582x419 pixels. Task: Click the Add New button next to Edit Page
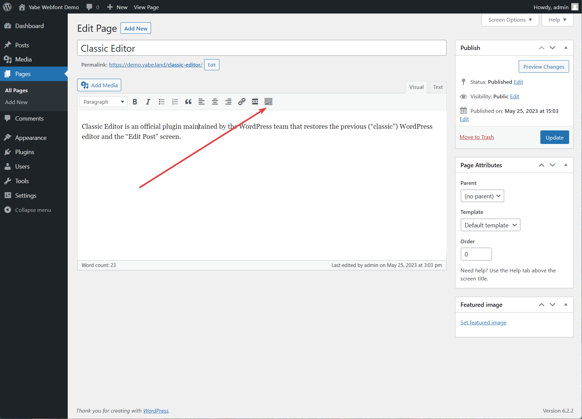[136, 28]
